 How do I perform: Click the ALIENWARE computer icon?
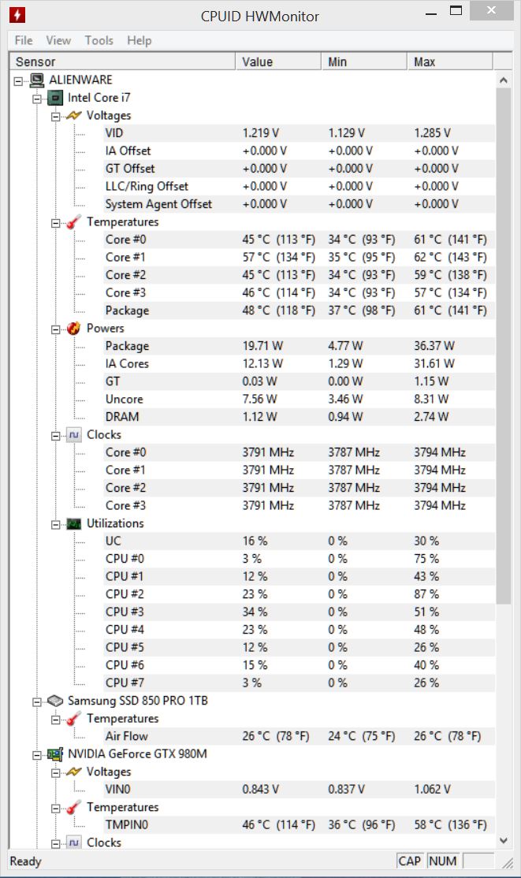(36, 80)
